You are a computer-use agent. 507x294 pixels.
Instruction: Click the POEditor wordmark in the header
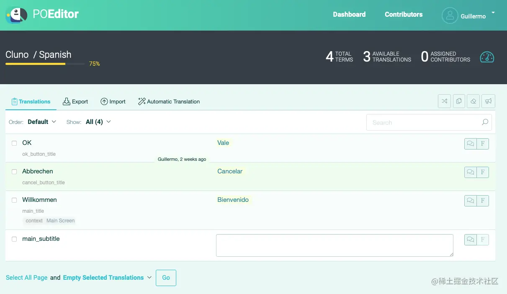coord(56,14)
